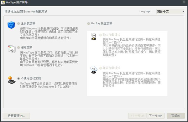
Task: Choose the 兼容加载模式 radio button
Action: point(101,68)
